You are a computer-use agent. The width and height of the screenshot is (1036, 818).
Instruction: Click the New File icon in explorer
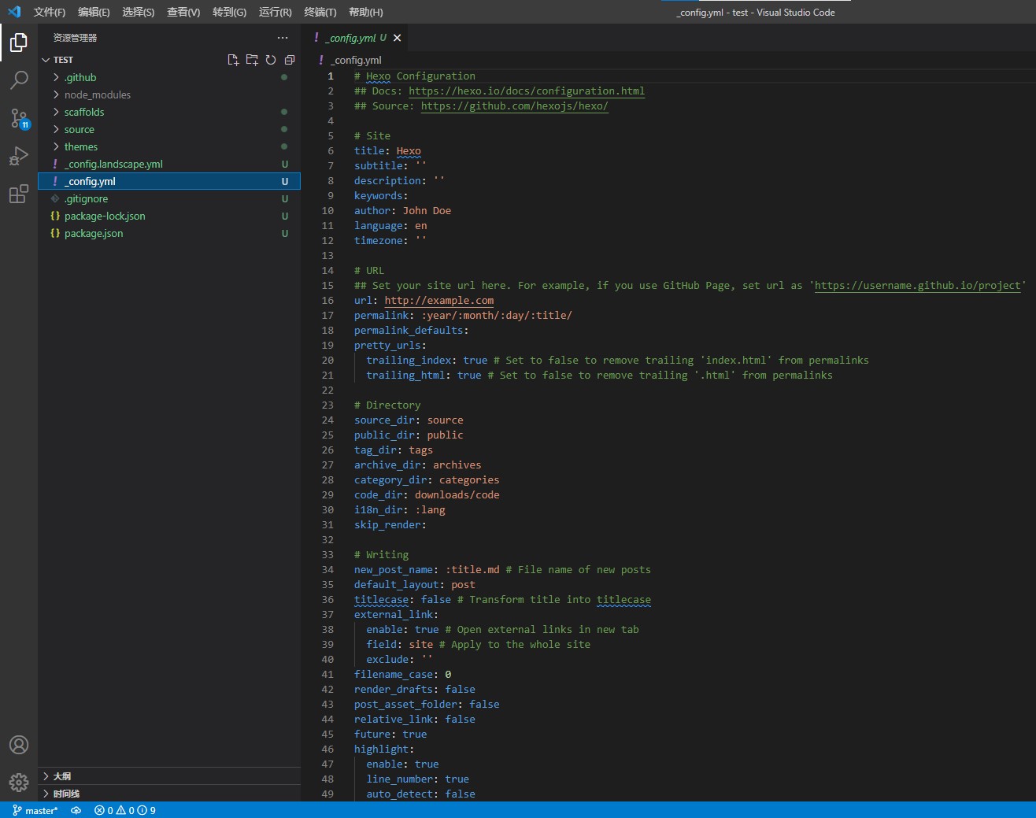[x=233, y=60]
